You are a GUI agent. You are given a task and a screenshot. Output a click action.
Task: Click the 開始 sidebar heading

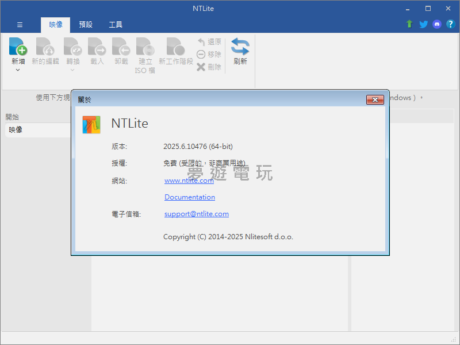coord(12,117)
